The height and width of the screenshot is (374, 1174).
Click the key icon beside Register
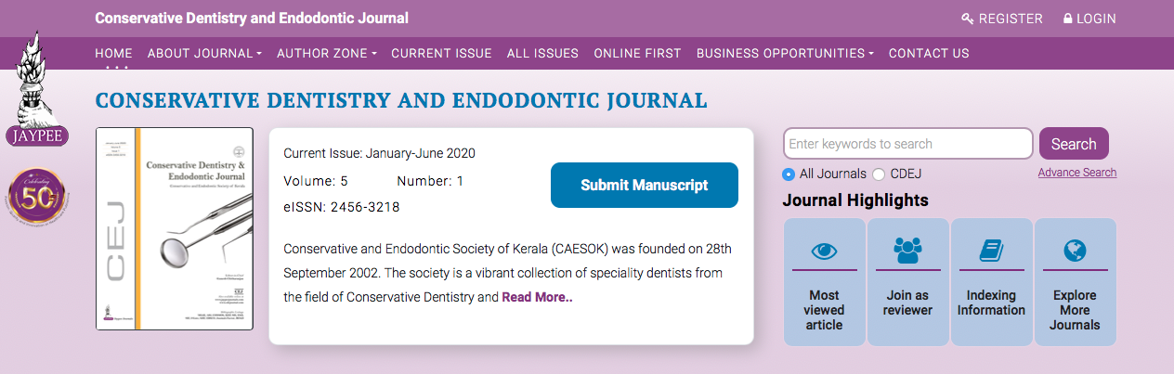967,19
